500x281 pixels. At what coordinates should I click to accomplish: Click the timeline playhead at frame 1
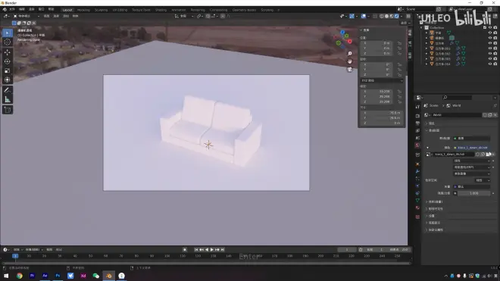[x=15, y=256]
